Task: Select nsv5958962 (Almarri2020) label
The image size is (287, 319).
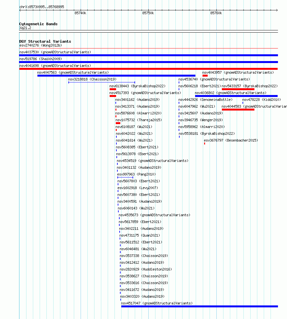Action: (202, 127)
